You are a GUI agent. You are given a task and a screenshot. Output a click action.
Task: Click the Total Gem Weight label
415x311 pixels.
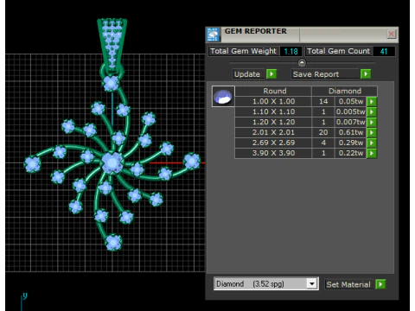[x=243, y=51]
